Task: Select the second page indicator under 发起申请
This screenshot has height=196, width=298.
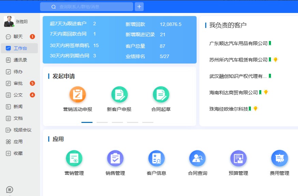Action: point(102,122)
